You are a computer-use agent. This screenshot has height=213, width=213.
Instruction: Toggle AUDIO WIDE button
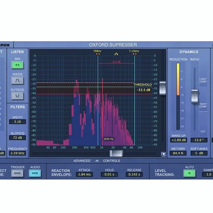[x=35, y=173]
